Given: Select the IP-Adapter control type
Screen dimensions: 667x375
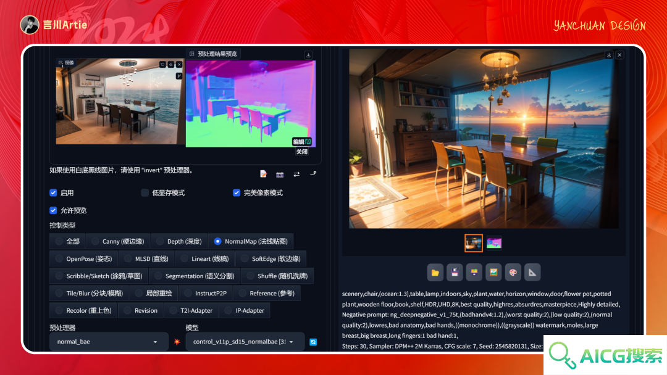Looking at the screenshot, I should pyautogui.click(x=245, y=310).
